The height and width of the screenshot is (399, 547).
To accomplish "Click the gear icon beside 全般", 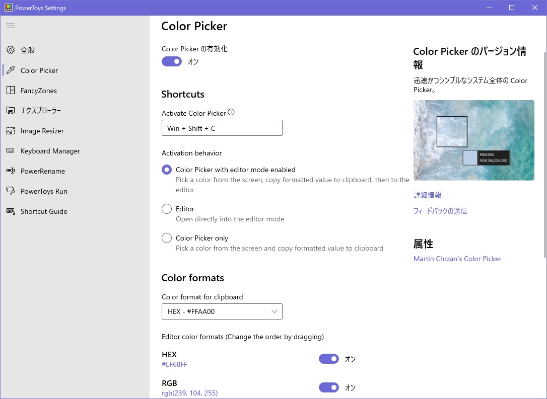I will click(x=11, y=50).
